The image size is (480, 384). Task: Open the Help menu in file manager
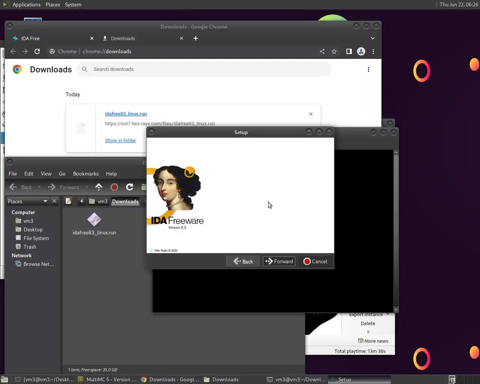pos(111,174)
